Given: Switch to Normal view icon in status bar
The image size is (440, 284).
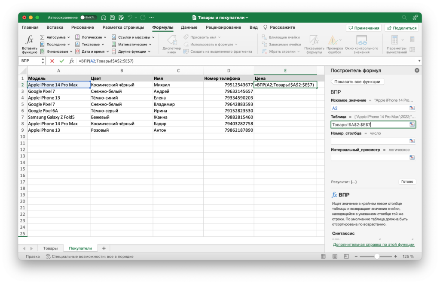Looking at the screenshot, I should (323, 256).
